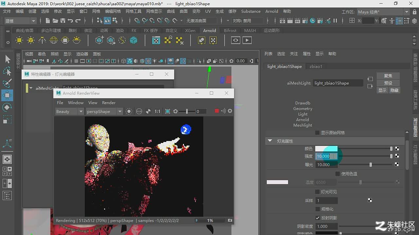Screen dimensions: 419x235
Task: Enable 灯光可见 checkbox
Action: 317,192
